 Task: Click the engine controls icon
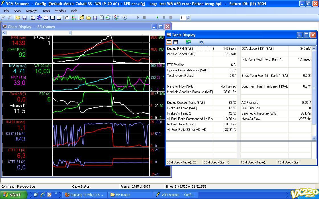click(x=67, y=18)
